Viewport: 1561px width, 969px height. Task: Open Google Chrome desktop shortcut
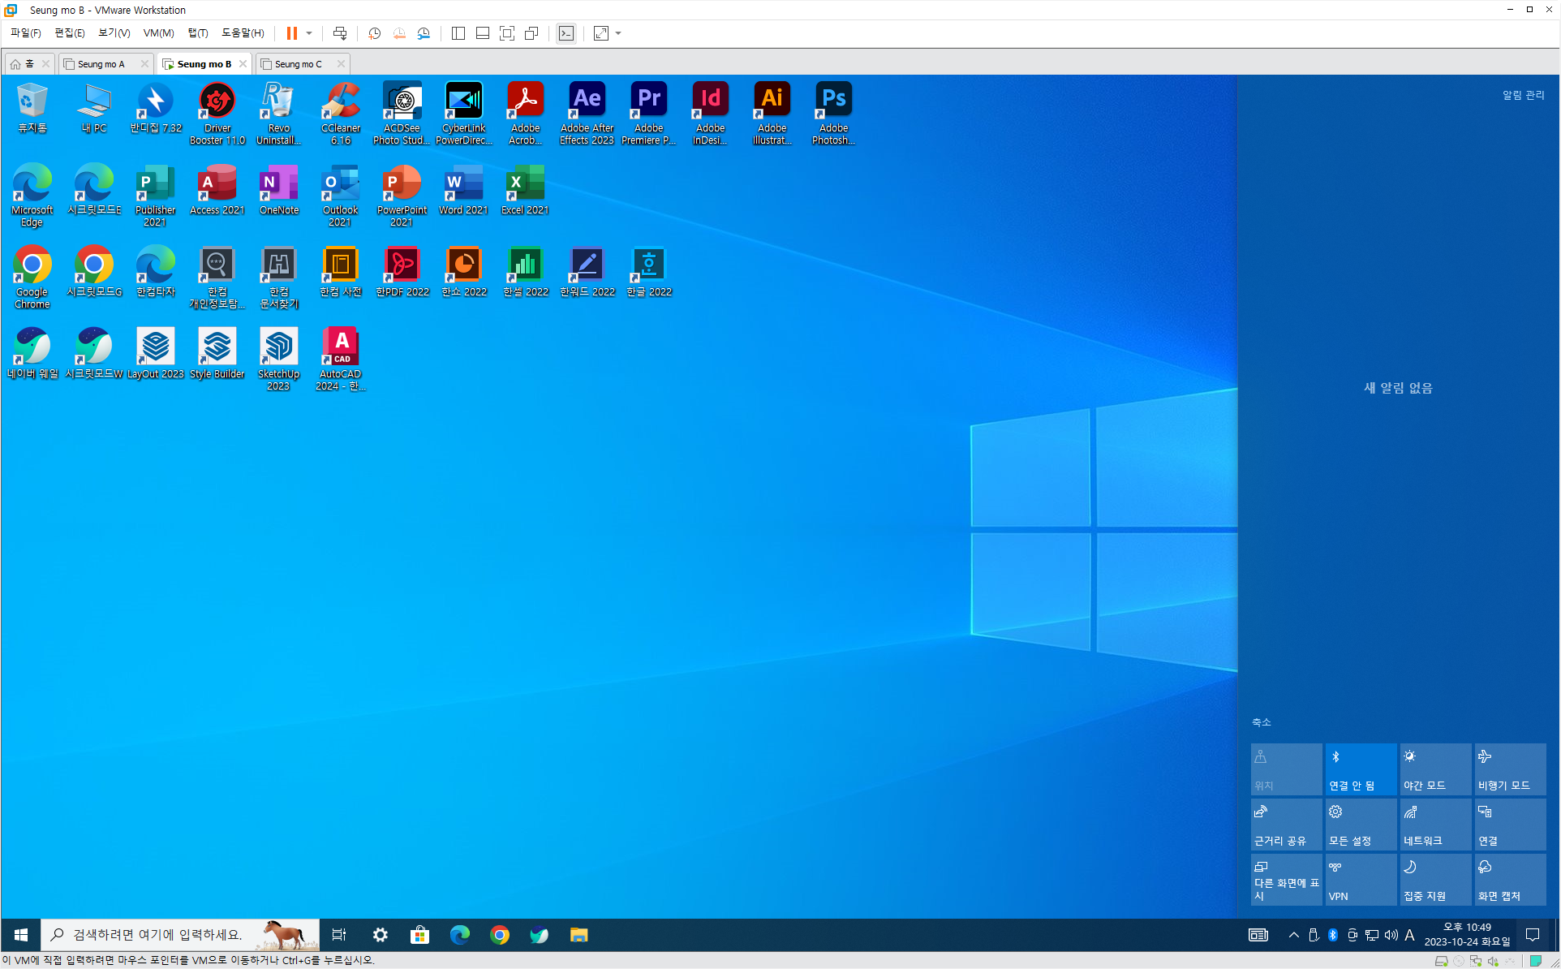pos(32,278)
